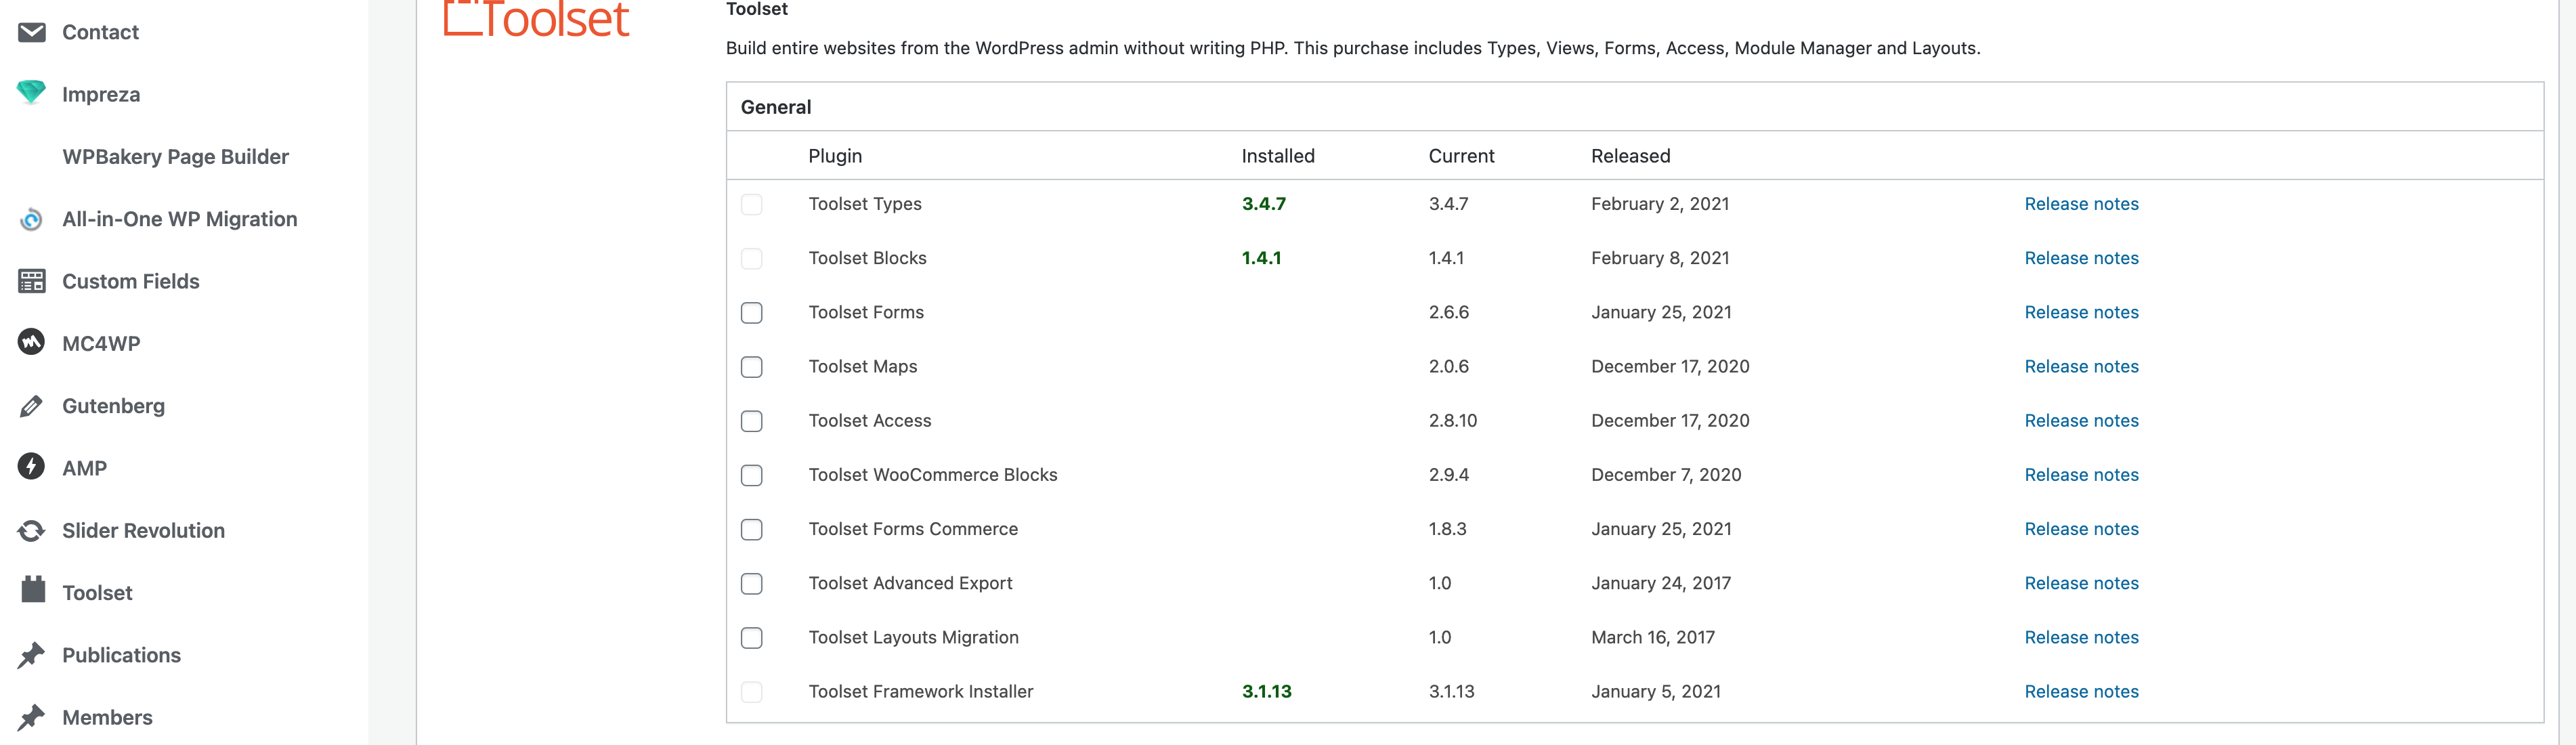The width and height of the screenshot is (2576, 745).
Task: Click the MC4WP round icon
Action: (x=32, y=343)
